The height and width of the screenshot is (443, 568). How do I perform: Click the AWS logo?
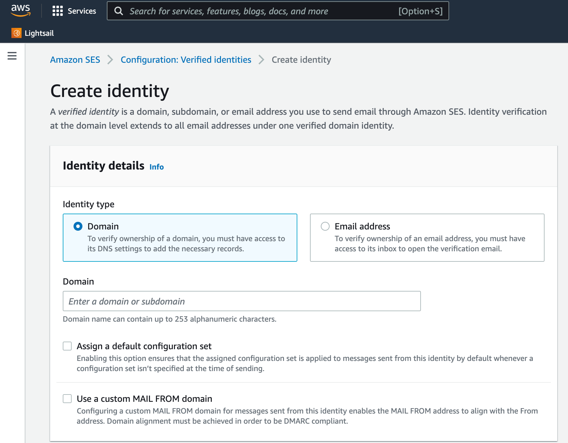coord(20,11)
